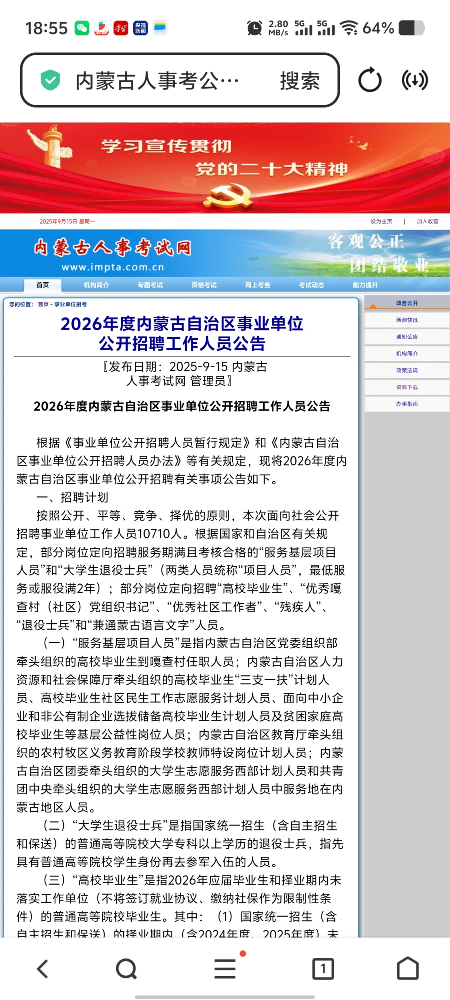Tap the 学习宣传贯彻 red banner

click(225, 168)
